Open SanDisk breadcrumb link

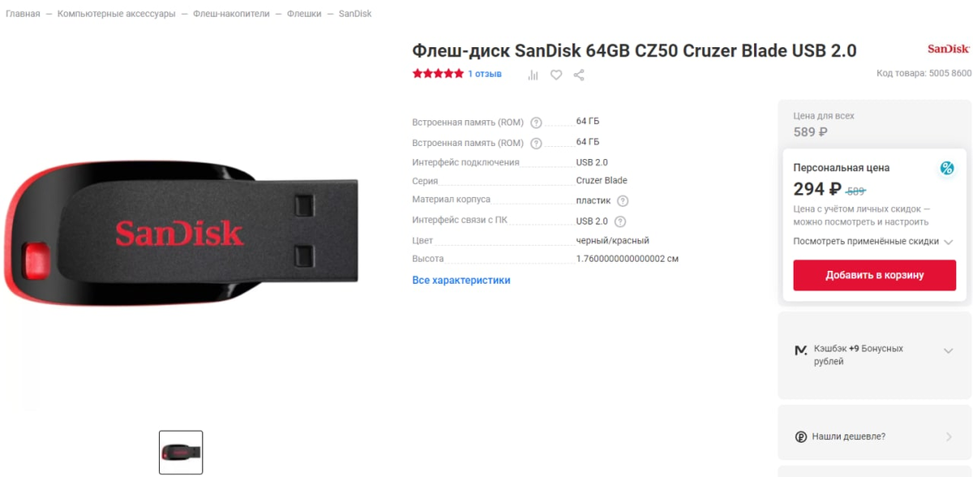(355, 14)
